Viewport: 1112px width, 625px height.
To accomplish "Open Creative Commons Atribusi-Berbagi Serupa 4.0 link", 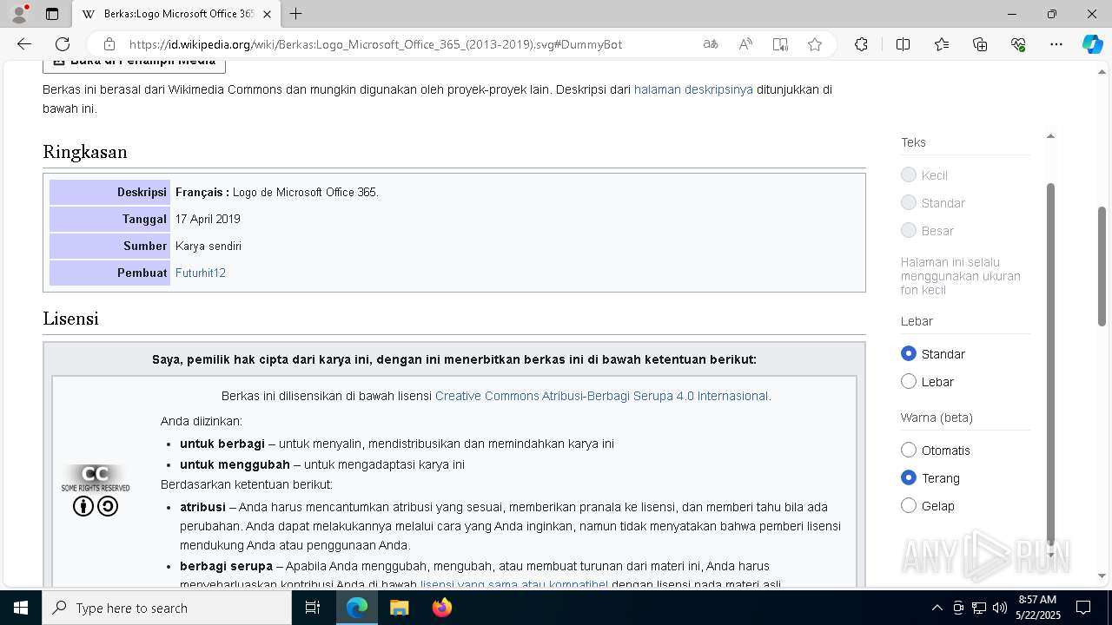I will tap(601, 396).
